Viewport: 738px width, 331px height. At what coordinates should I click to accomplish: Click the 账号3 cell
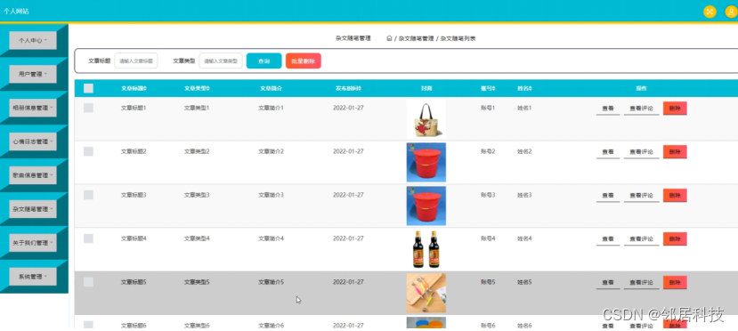[x=488, y=195]
